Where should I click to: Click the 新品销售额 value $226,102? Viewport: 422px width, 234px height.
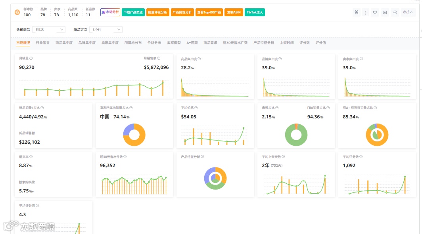point(29,142)
